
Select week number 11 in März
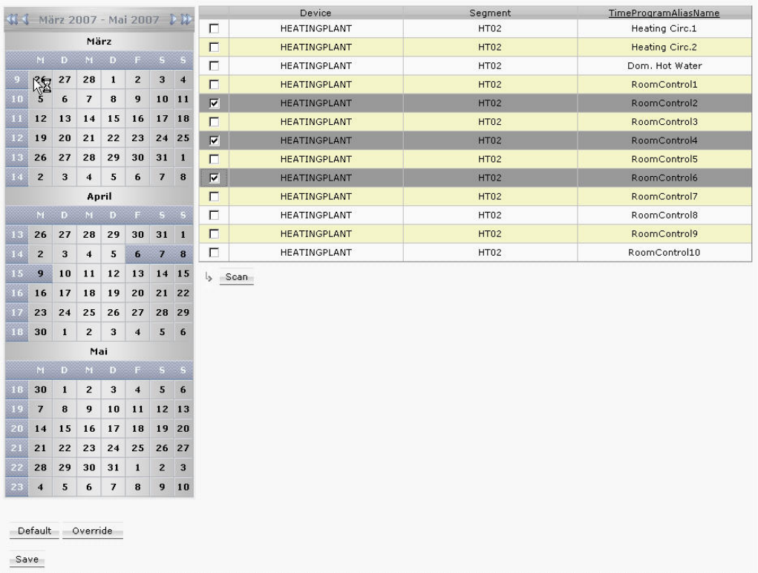(16, 118)
